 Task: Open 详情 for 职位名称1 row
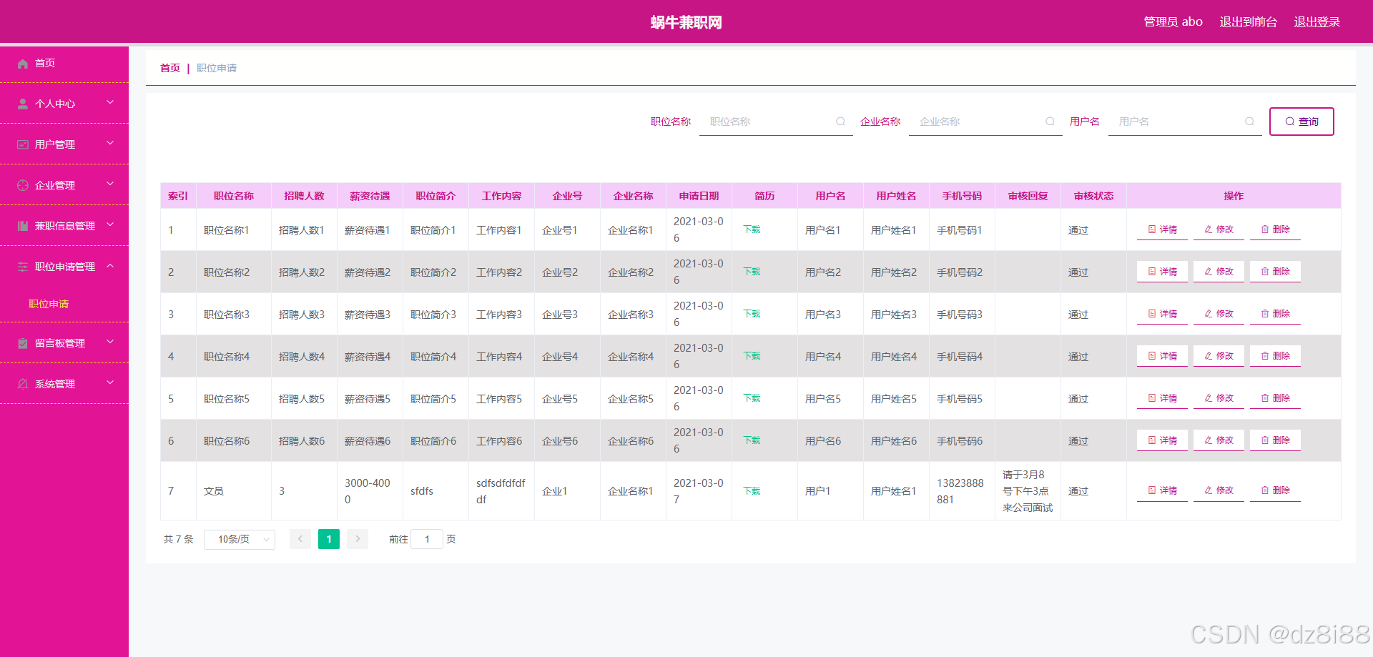pos(1161,229)
